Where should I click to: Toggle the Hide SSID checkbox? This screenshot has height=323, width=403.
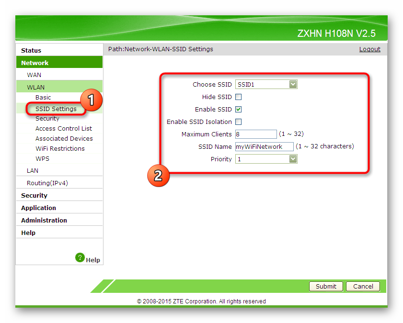(x=239, y=97)
